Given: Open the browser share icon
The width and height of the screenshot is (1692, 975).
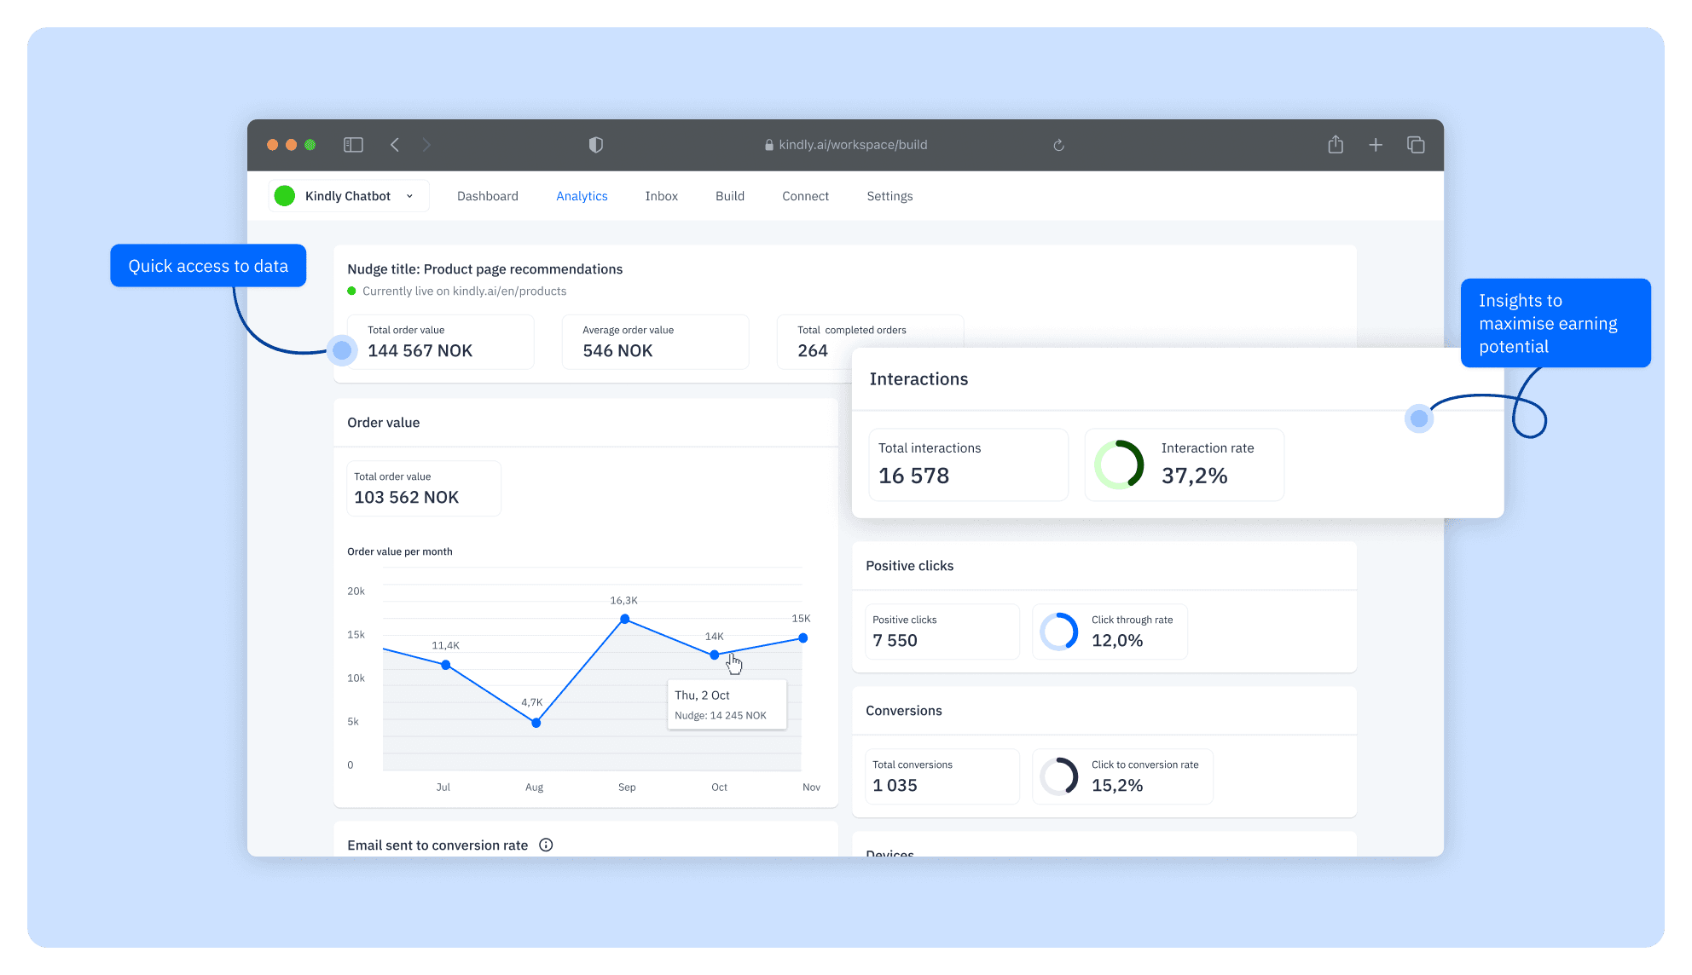Looking at the screenshot, I should [x=1336, y=144].
